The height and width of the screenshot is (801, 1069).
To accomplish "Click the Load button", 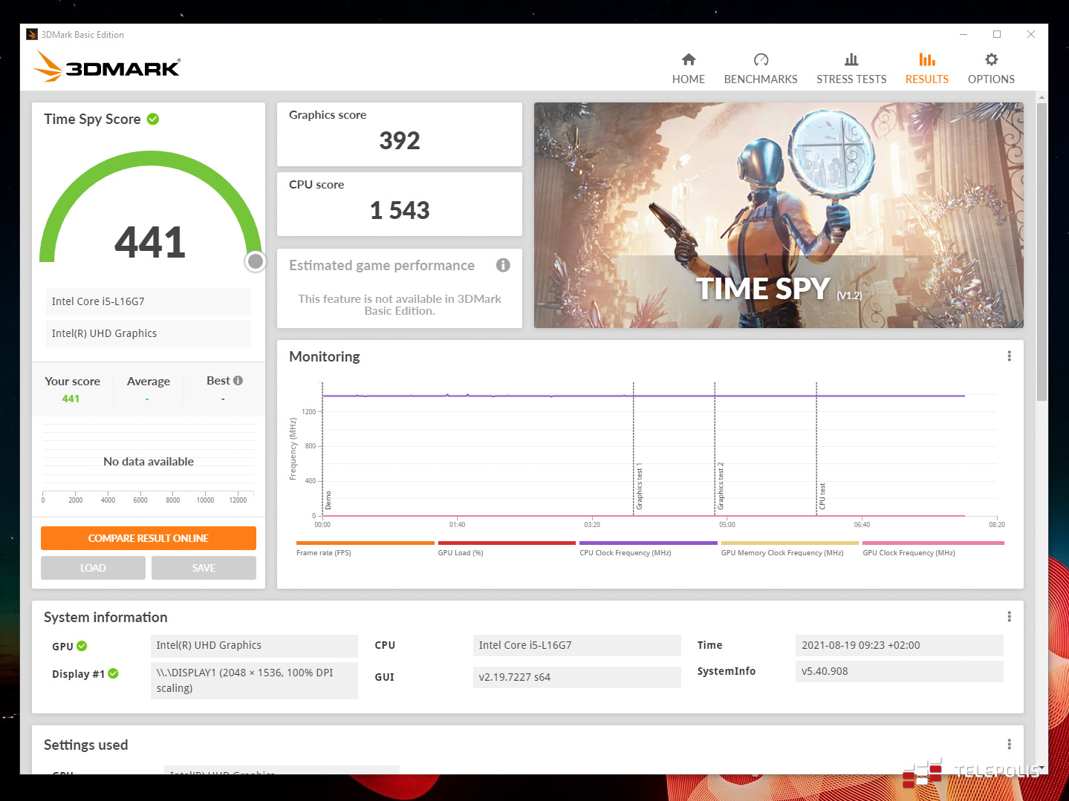I will [x=93, y=568].
